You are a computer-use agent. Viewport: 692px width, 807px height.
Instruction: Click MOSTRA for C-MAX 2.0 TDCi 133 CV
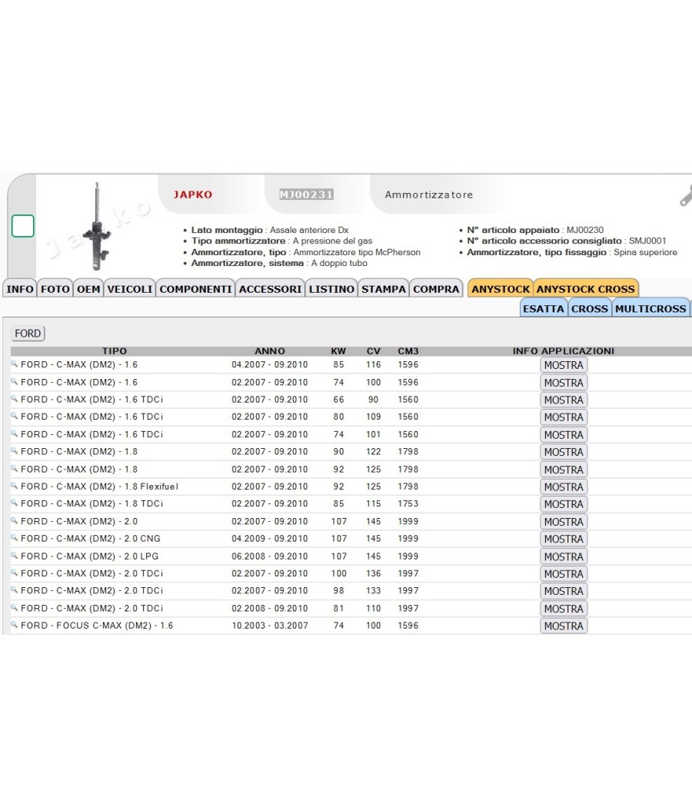(x=564, y=591)
